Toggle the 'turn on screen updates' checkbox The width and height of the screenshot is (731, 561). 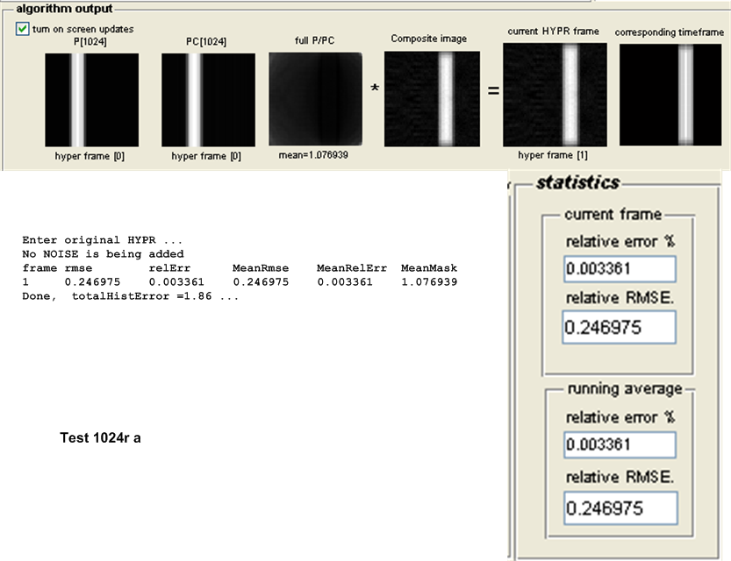(x=23, y=29)
